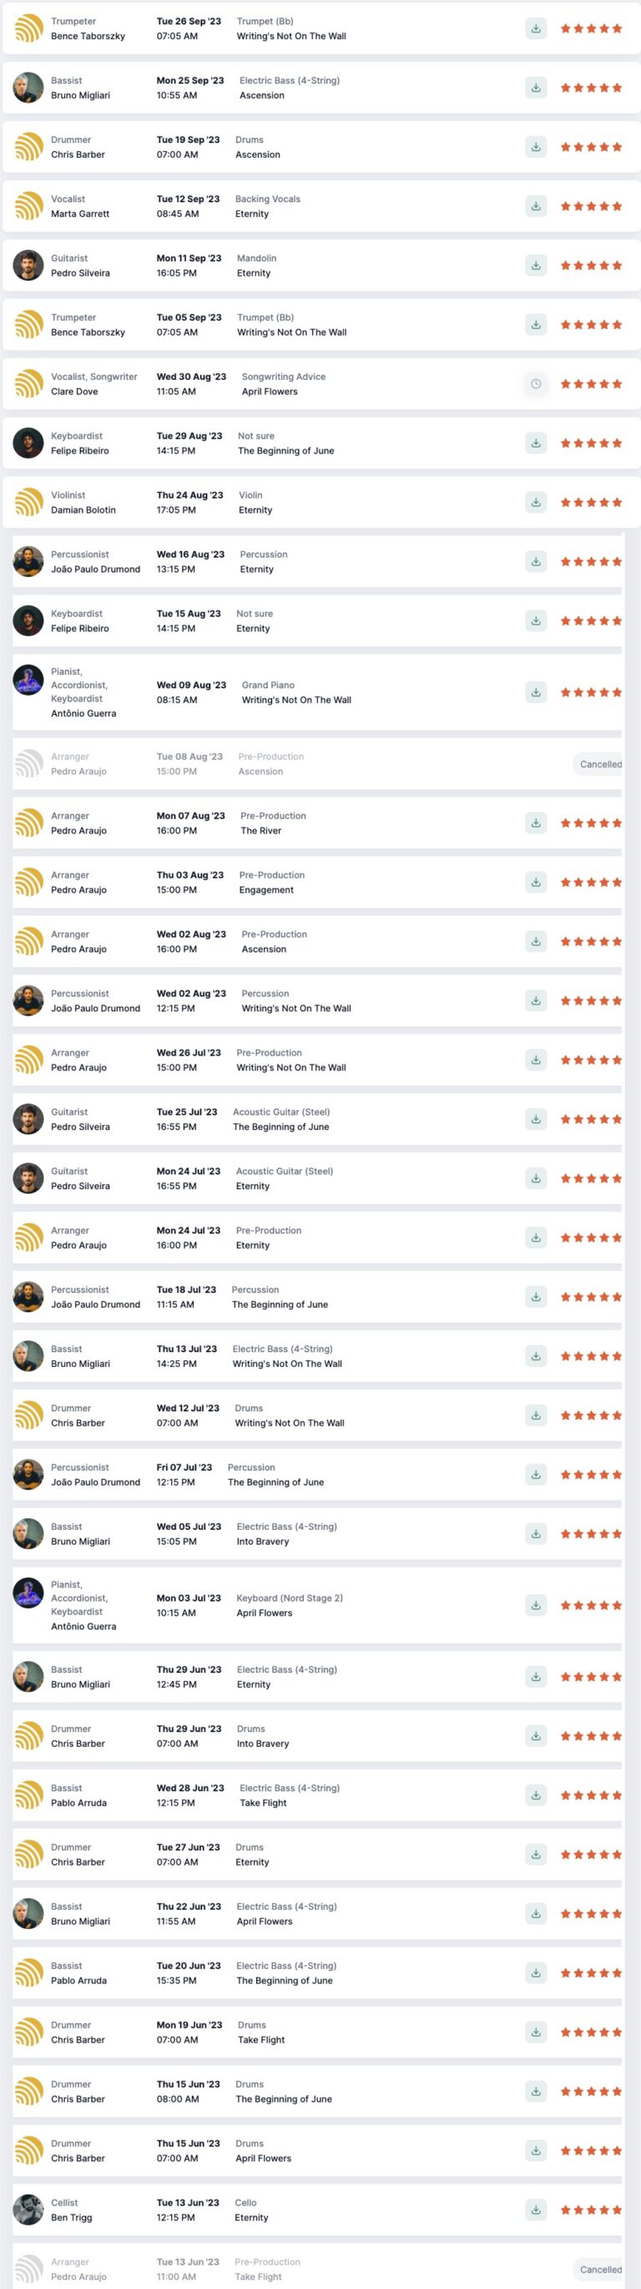Download Marta Garrett's backing vocals session
This screenshot has width=641, height=2289.
click(x=535, y=206)
